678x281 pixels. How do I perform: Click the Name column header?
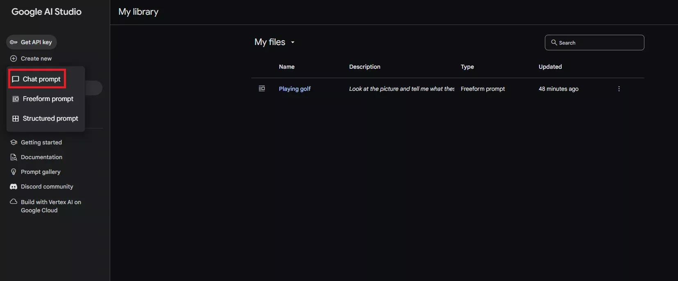point(286,67)
